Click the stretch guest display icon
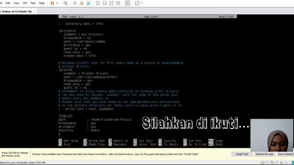Viewport: 294px width, 165px height. pos(137,3)
